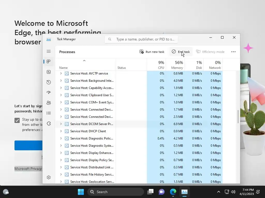Open Windows Start menu
The image size is (265, 198).
[x=81, y=192]
